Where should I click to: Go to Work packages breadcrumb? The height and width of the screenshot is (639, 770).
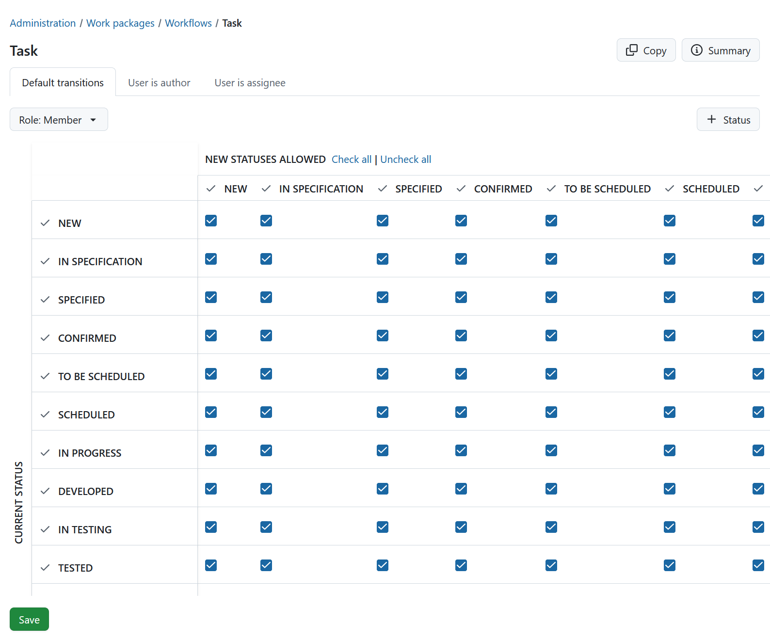tap(120, 23)
